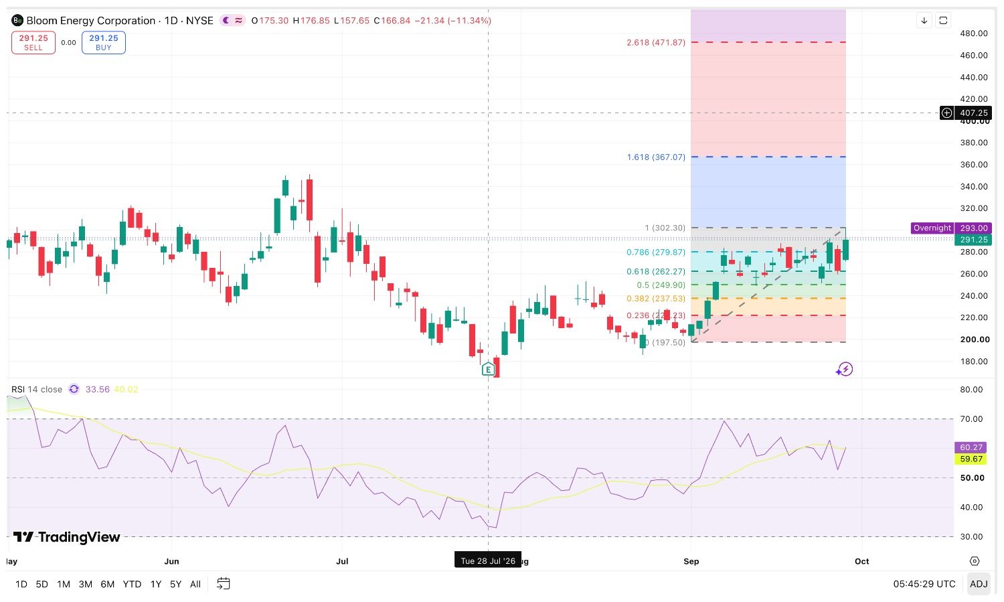Toggle fullscreen mode with the square-bracket icon
The height and width of the screenshot is (602, 1004).
943,21
